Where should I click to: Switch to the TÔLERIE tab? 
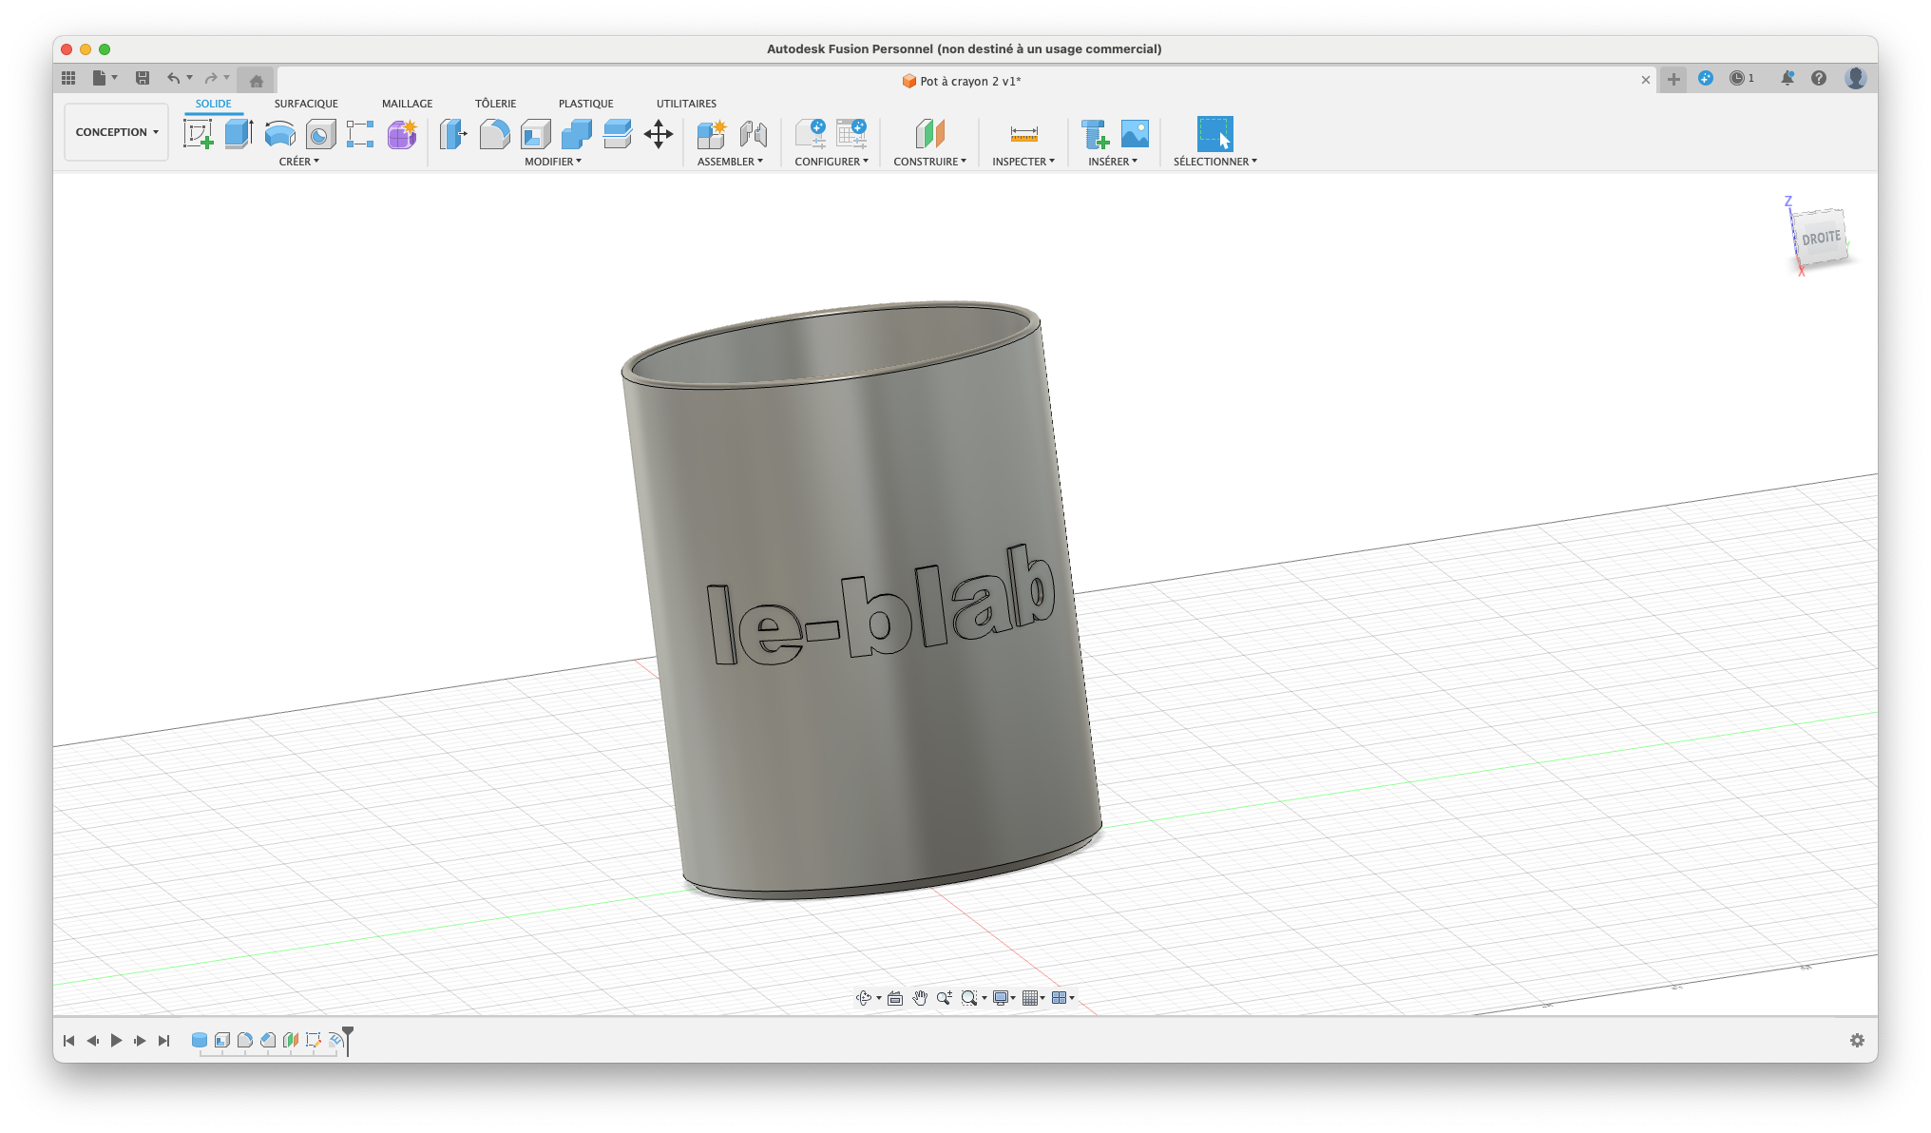click(x=495, y=104)
